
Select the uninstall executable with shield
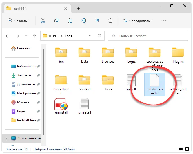pos(61,106)
